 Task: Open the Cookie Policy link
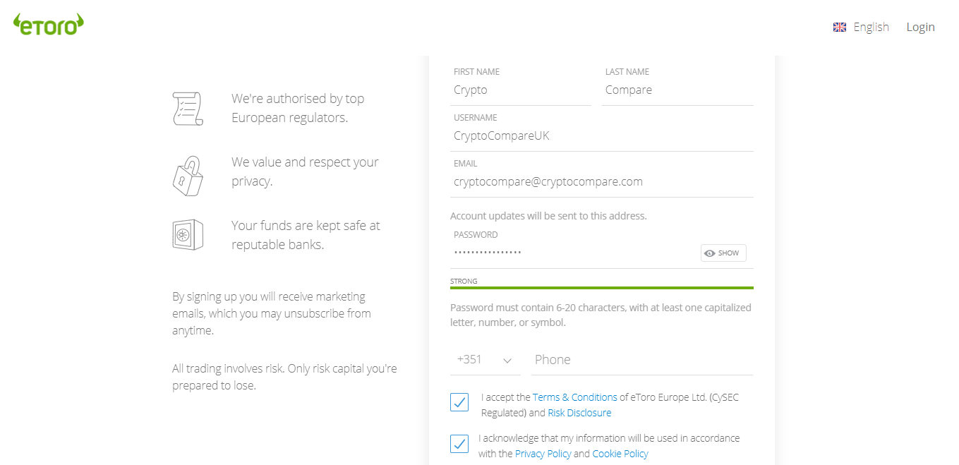pyautogui.click(x=620, y=454)
